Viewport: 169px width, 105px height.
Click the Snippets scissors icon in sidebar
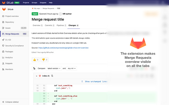3,64
